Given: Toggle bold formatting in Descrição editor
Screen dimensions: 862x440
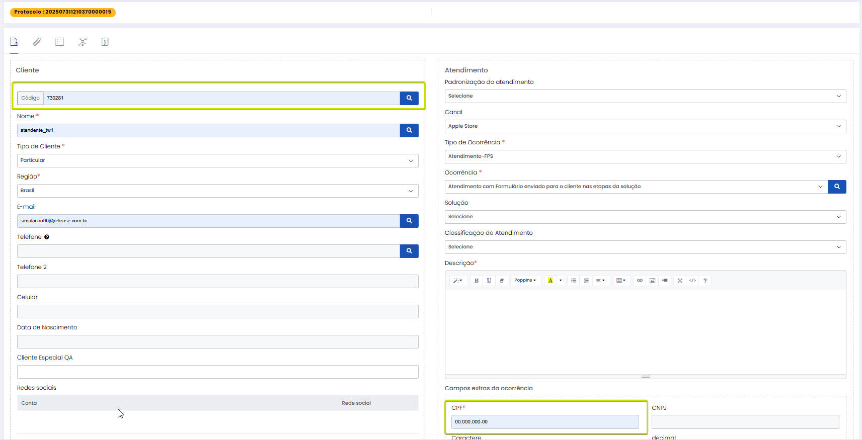Looking at the screenshot, I should point(477,281).
